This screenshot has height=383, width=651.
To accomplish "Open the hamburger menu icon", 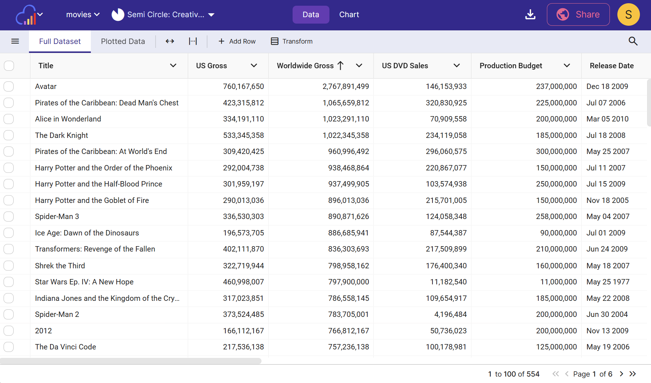I will pos(15,41).
